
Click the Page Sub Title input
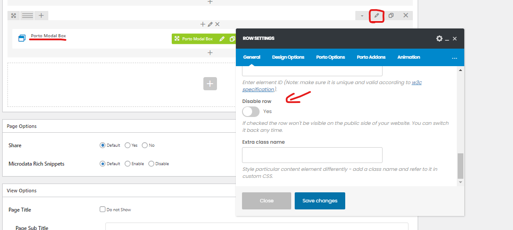pyautogui.click(x=257, y=226)
